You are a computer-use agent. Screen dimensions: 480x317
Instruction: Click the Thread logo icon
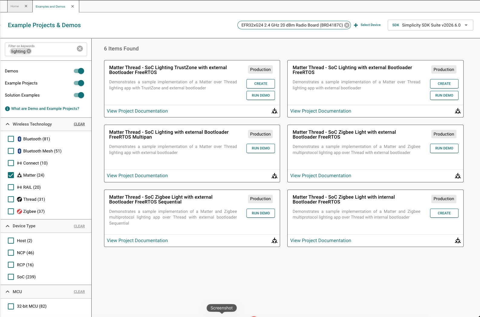pos(19,199)
